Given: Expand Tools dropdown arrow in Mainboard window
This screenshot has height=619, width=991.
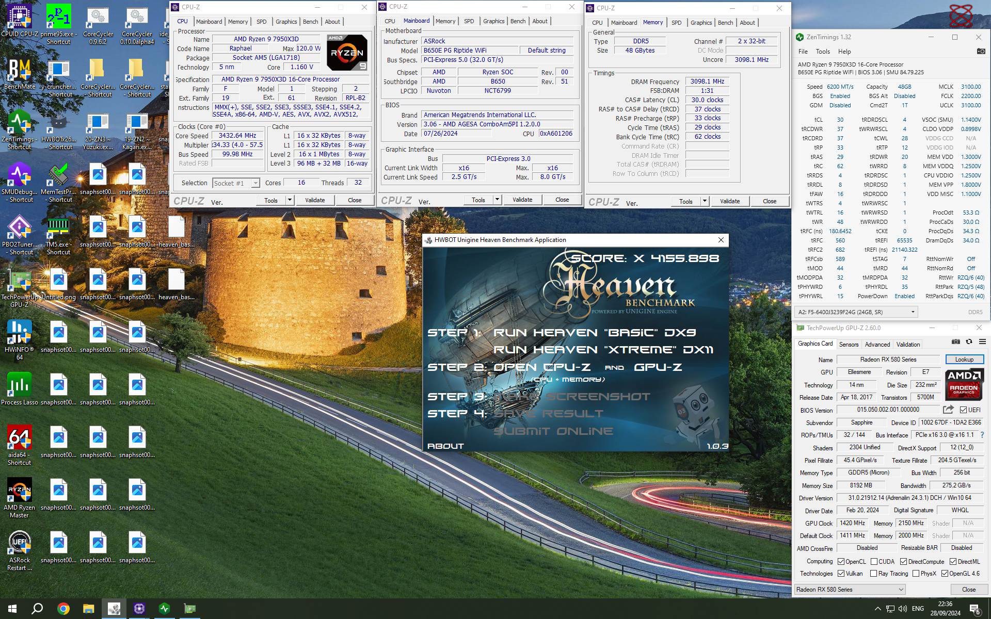Looking at the screenshot, I should [497, 200].
